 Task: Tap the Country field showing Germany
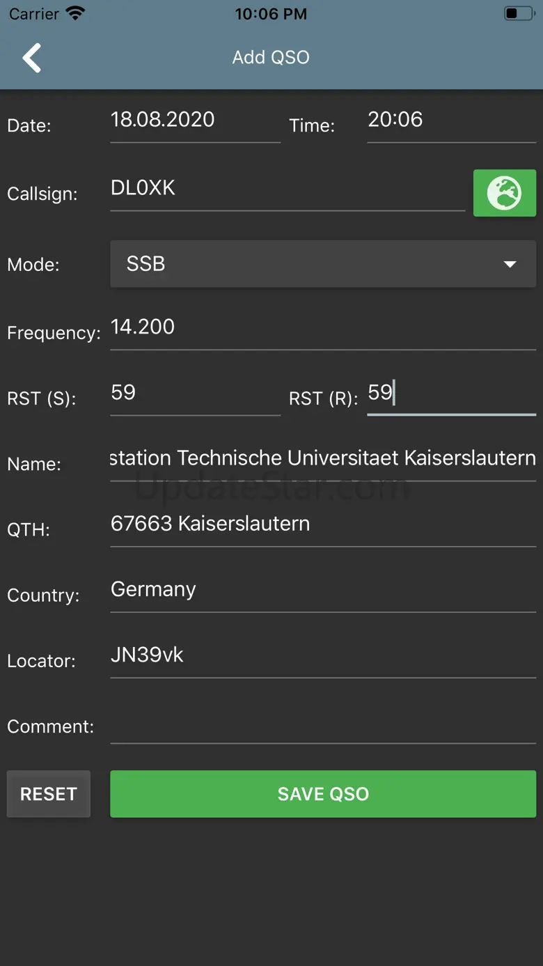(x=323, y=590)
